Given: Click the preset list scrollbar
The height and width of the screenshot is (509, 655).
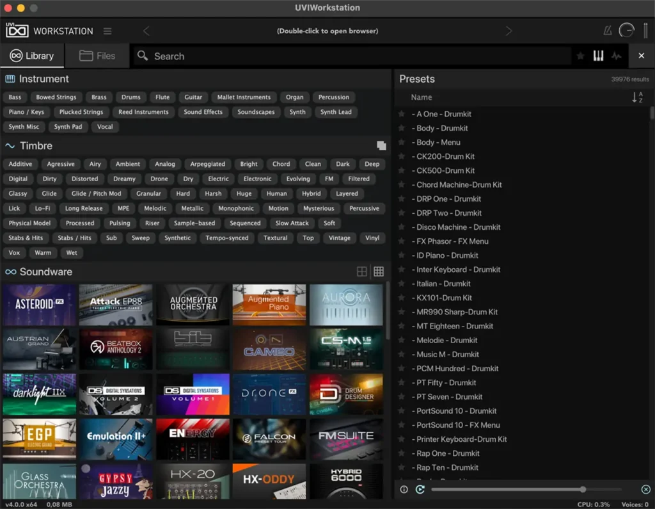Looking at the screenshot, I should (x=652, y=113).
